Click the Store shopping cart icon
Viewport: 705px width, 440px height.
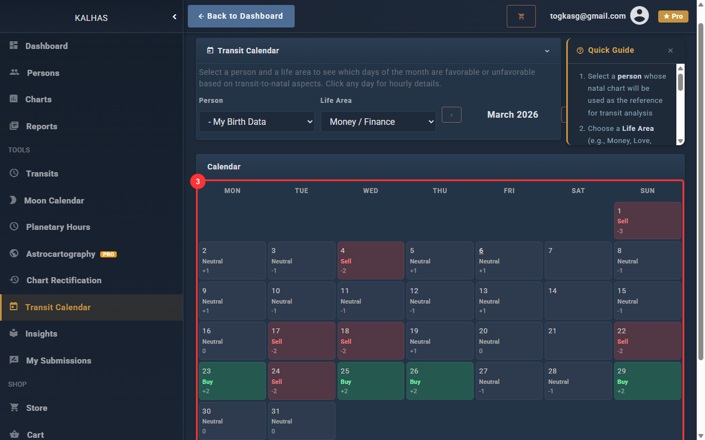click(14, 408)
